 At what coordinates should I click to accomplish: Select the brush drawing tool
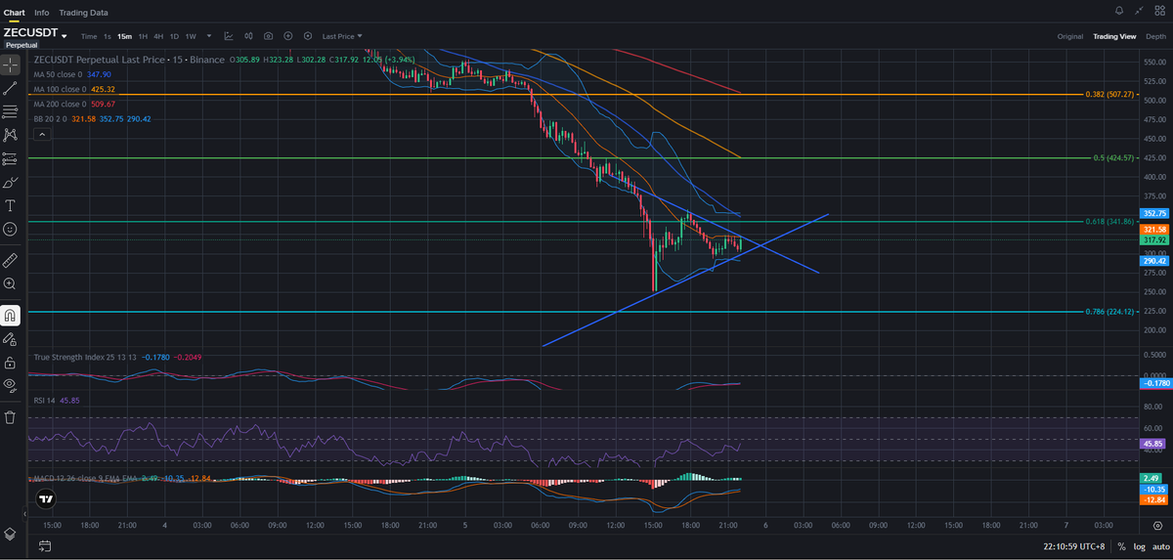(x=10, y=182)
